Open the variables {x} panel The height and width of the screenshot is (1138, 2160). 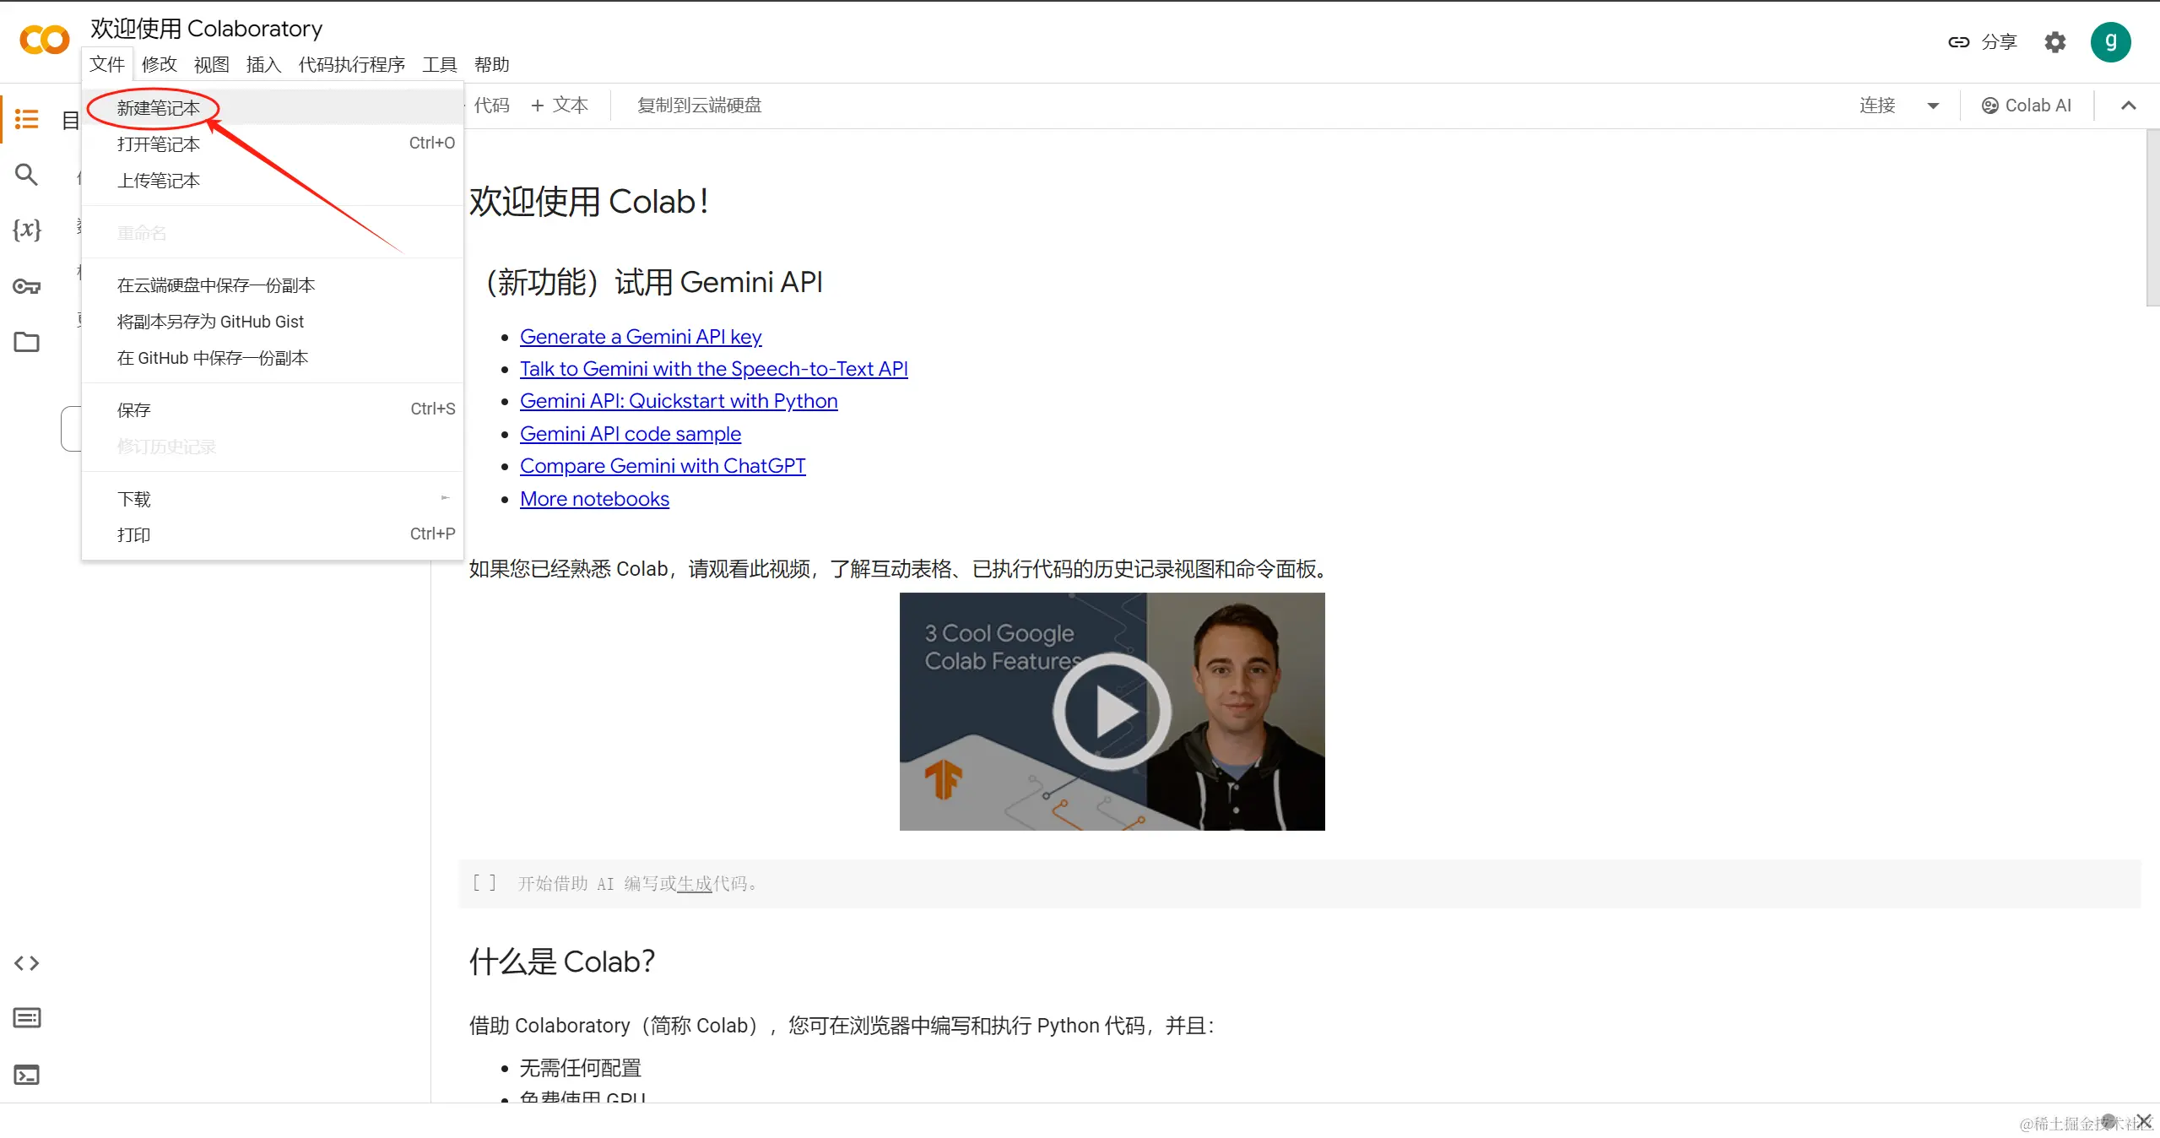(27, 230)
